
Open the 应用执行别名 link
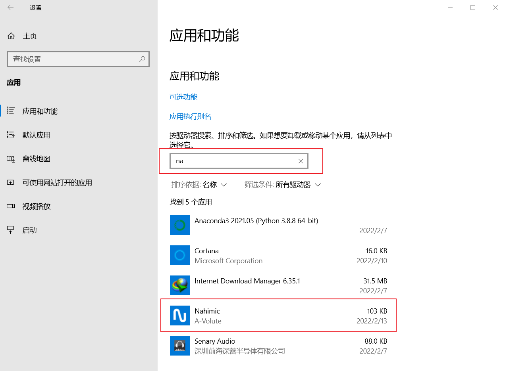pos(190,117)
